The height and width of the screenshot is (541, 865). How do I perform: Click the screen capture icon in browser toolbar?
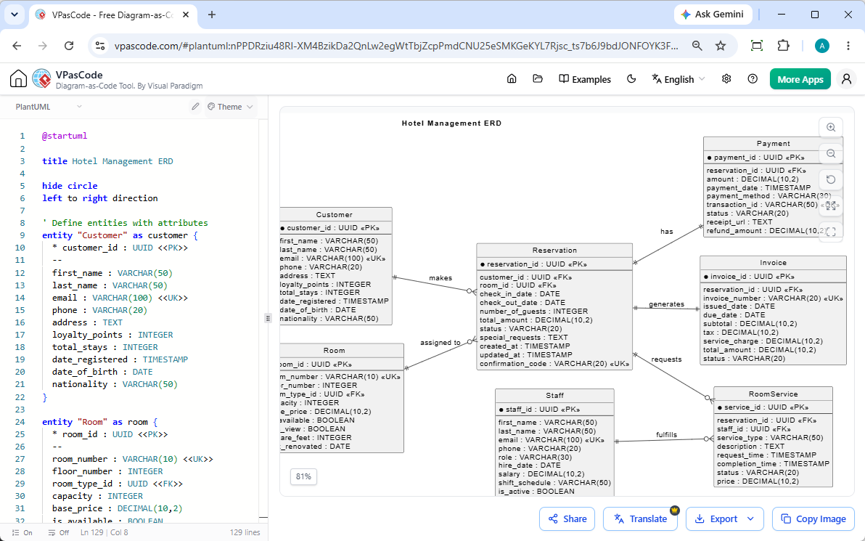(x=757, y=46)
